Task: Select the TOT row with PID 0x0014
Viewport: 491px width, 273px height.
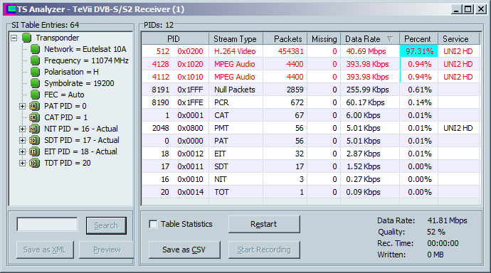Action: point(311,192)
